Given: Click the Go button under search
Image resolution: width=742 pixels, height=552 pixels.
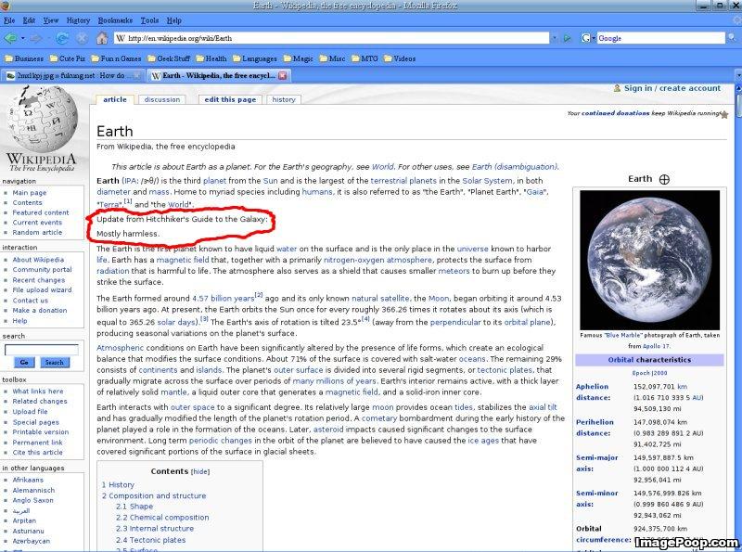Looking at the screenshot, I should tap(24, 362).
